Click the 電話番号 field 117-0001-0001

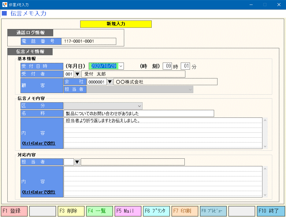click(x=89, y=41)
